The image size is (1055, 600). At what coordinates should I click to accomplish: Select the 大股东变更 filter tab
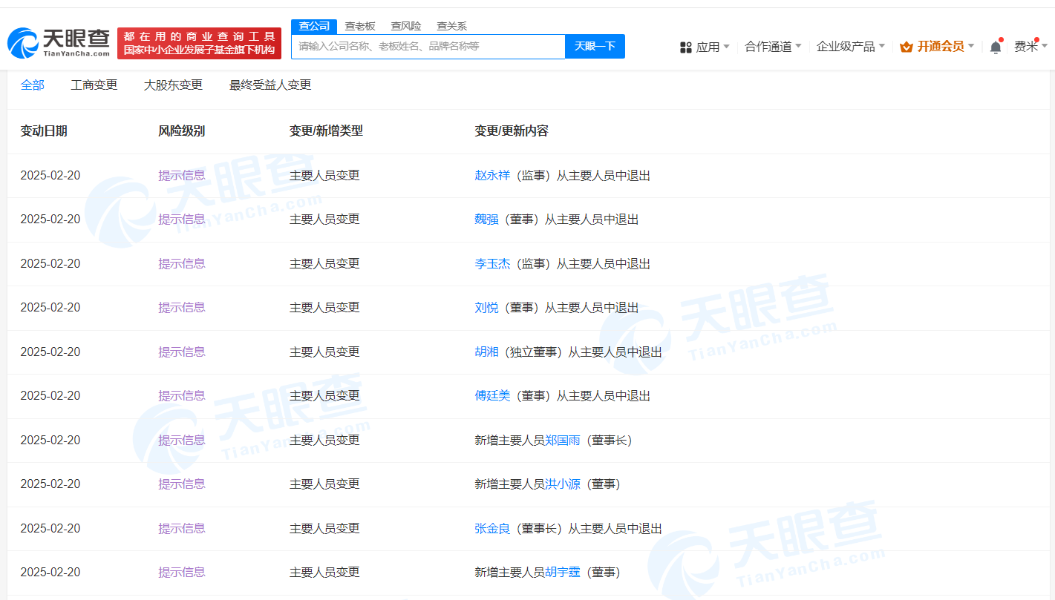click(173, 85)
